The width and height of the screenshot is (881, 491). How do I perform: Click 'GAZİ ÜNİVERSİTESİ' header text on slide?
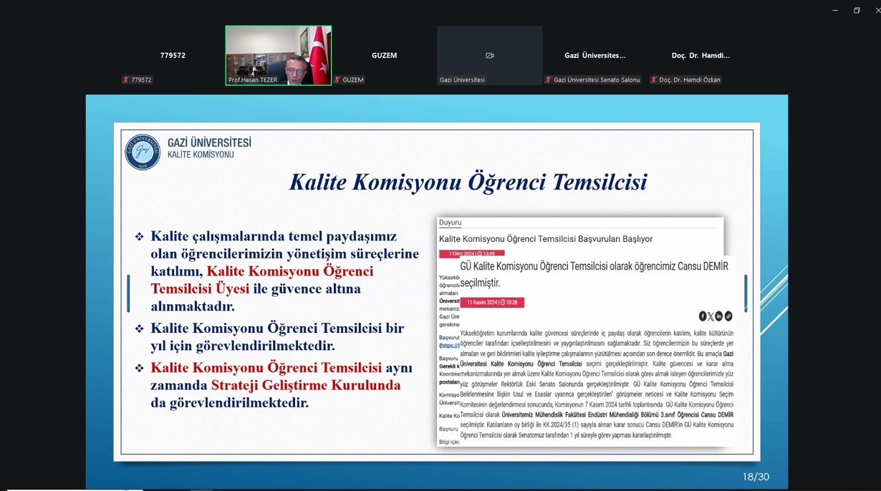(x=209, y=143)
